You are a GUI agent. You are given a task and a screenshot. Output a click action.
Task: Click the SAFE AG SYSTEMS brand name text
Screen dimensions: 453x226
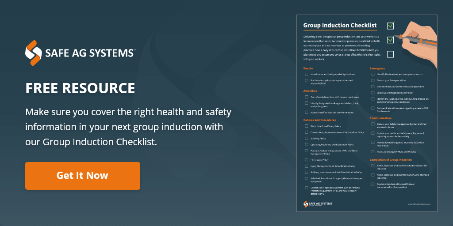[90, 53]
